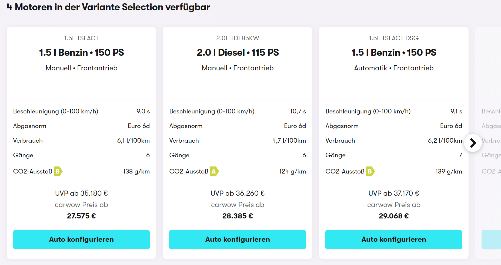Viewport: 501px width, 265px height.
Task: Click UVP ab 37.170 € text
Action: (394, 193)
